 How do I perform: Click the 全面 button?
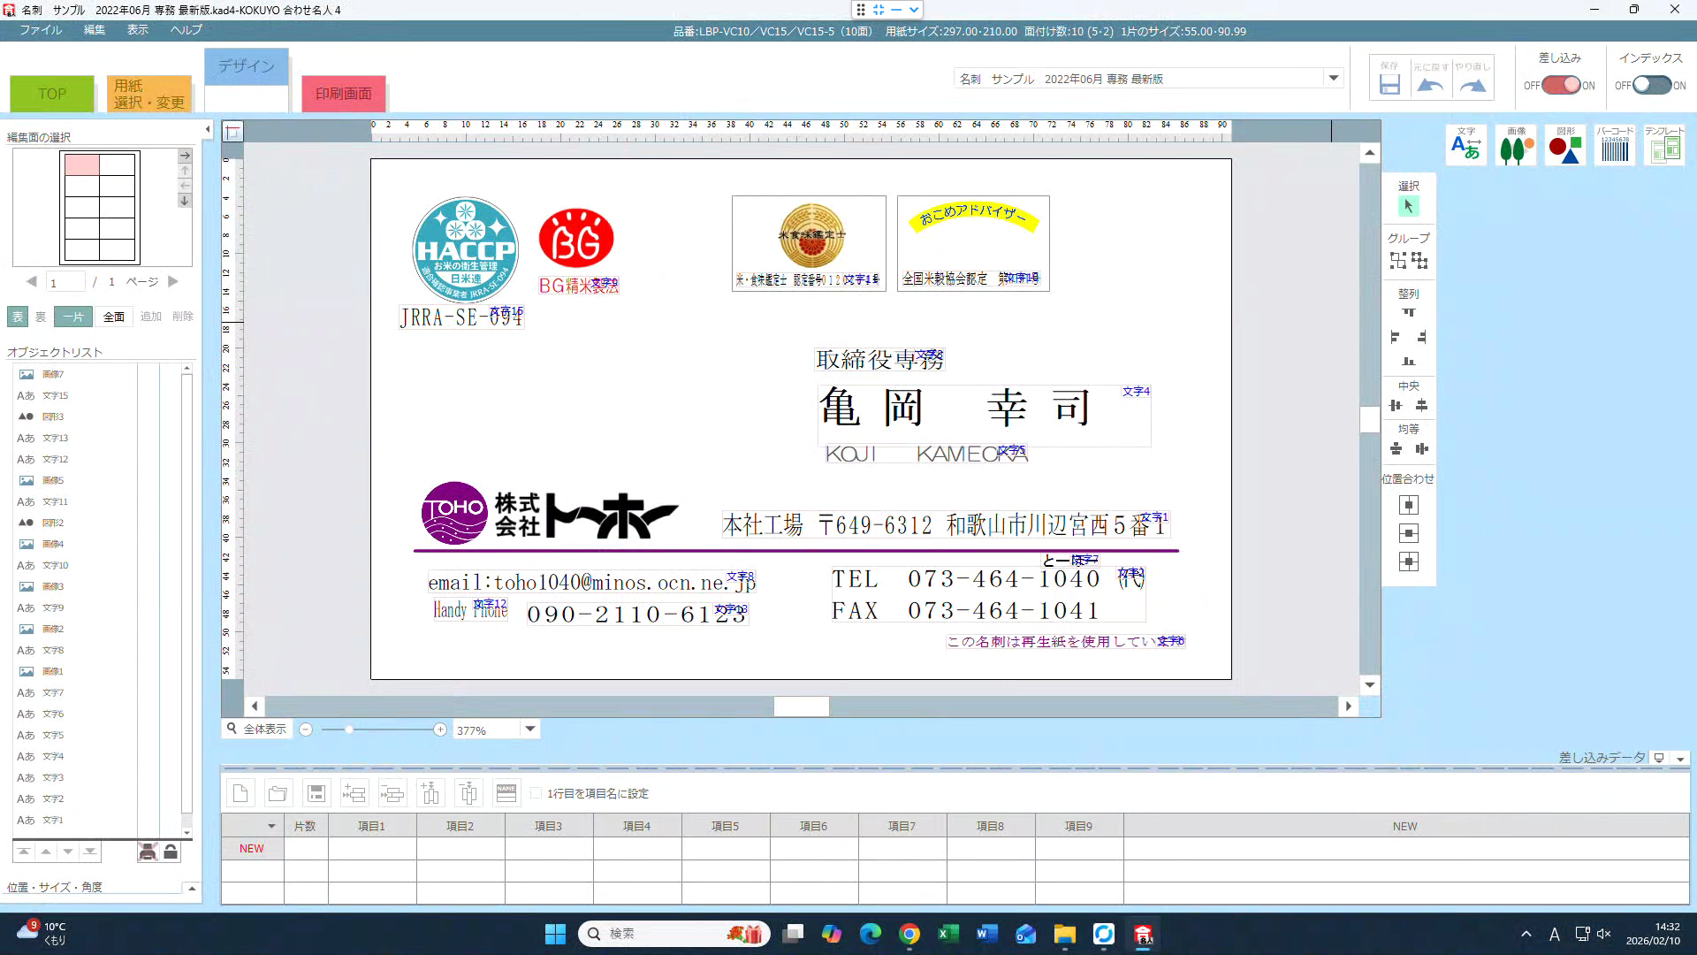point(114,317)
